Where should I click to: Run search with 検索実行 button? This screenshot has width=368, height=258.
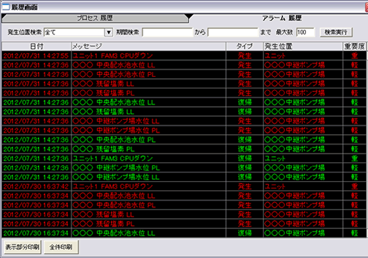point(336,32)
